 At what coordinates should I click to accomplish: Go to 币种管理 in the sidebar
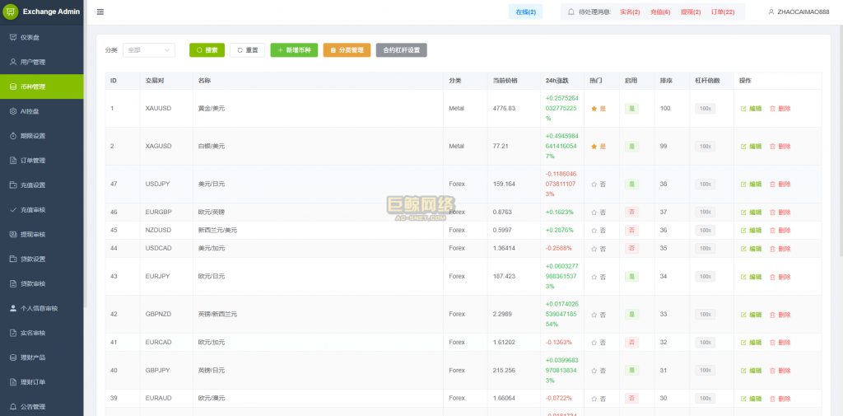point(41,86)
